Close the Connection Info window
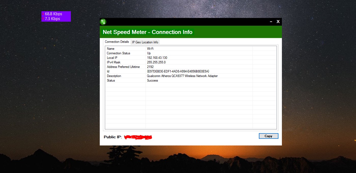This screenshot has width=356, height=173. 278,22
